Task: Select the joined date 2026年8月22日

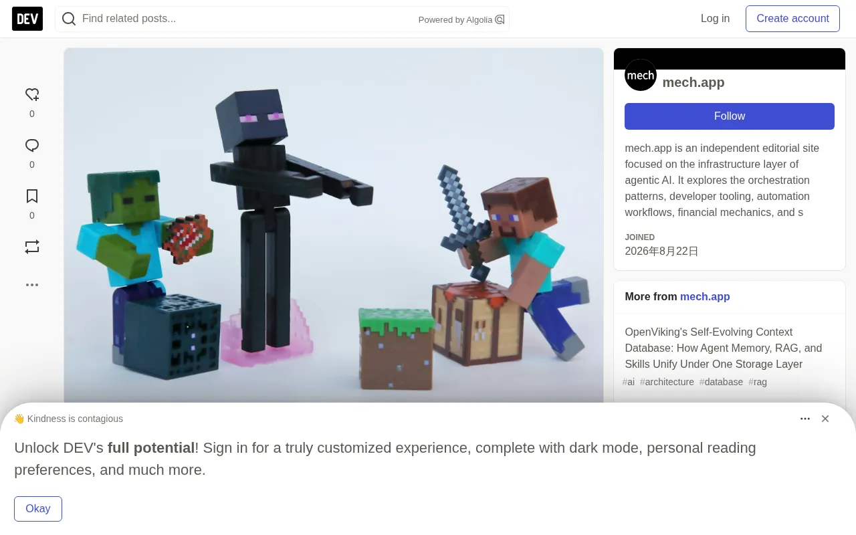Action: coord(662,251)
